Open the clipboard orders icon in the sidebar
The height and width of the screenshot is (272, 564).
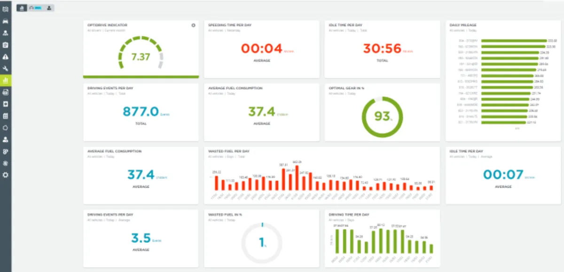(6, 45)
